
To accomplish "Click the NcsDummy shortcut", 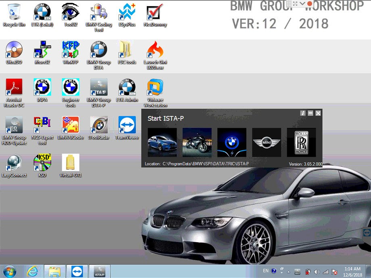I will [155, 12].
